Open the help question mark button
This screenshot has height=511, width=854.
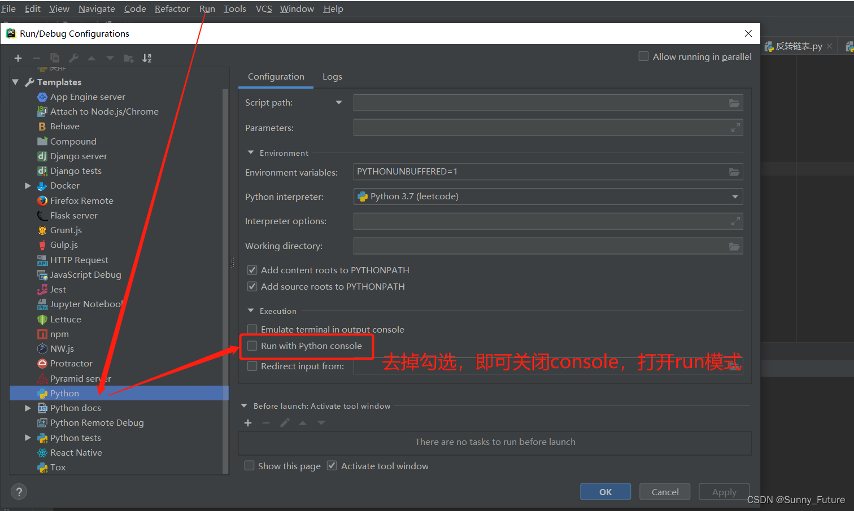click(x=19, y=492)
